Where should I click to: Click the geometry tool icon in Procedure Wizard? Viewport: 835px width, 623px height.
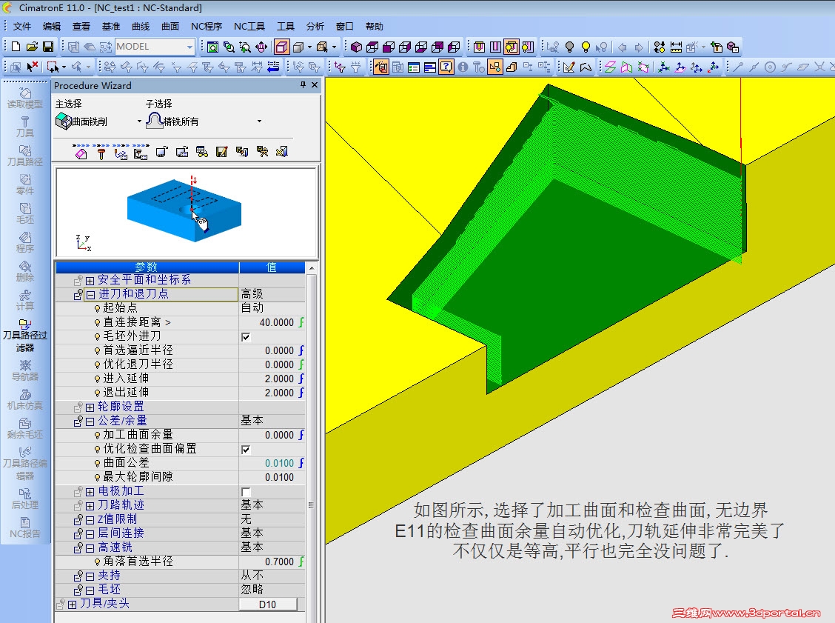81,153
